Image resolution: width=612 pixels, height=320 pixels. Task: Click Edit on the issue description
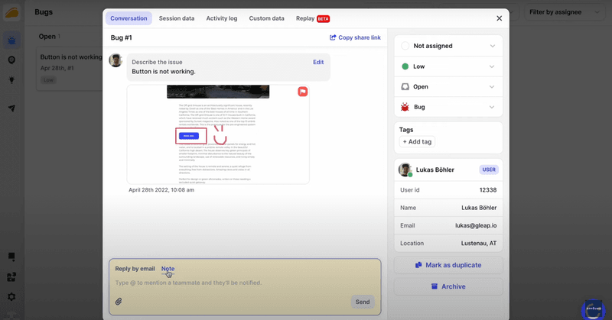pyautogui.click(x=318, y=62)
